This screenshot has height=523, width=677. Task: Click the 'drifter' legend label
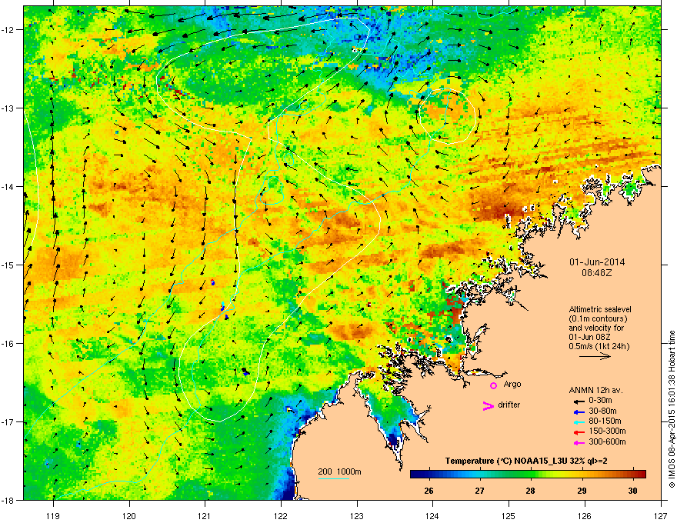509,405
